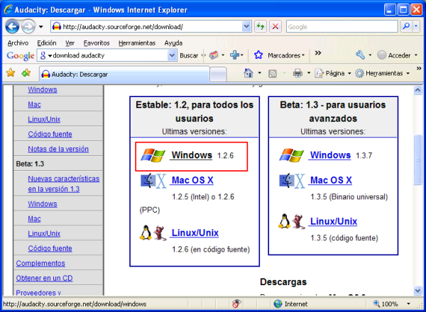The image size is (426, 312).
Task: Click sidebar Obtener en un CD link
Action: [x=44, y=278]
